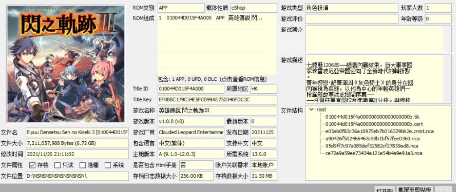This screenshot has width=459, height=192.
Task: Click the 载体性质 field showing eShop
Action: pos(254,8)
